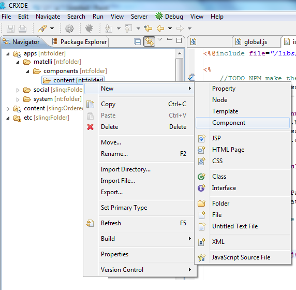Open the Edit menu
Image resolution: width=296 pixels, height=290 pixels.
coord(23,17)
